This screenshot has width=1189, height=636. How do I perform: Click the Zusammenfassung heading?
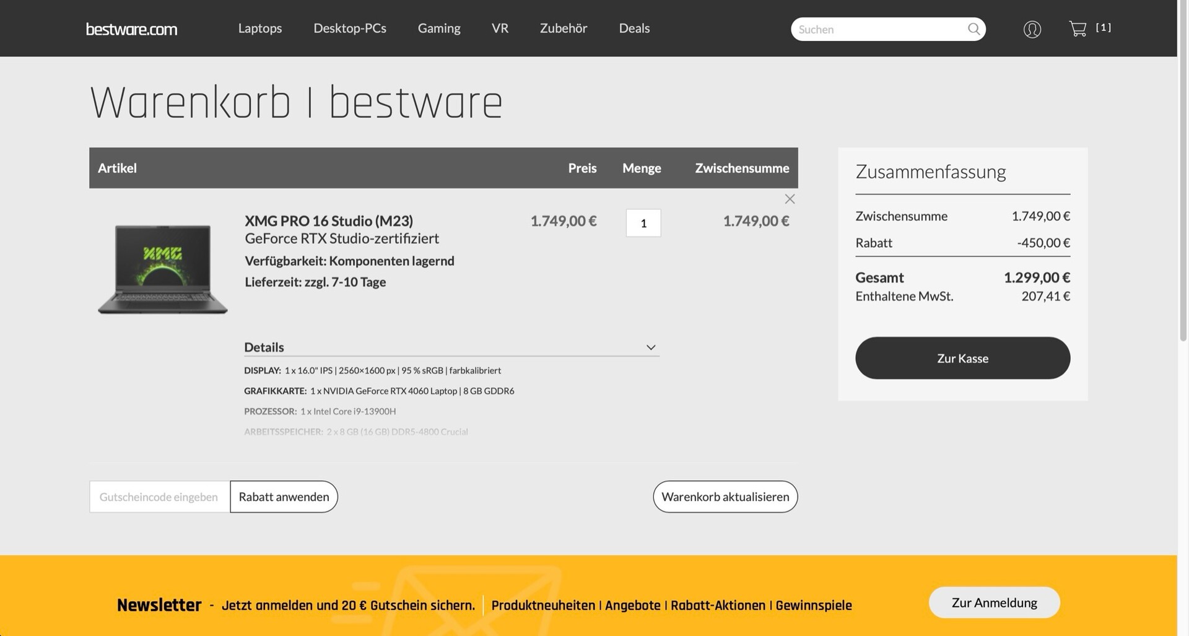pos(930,172)
